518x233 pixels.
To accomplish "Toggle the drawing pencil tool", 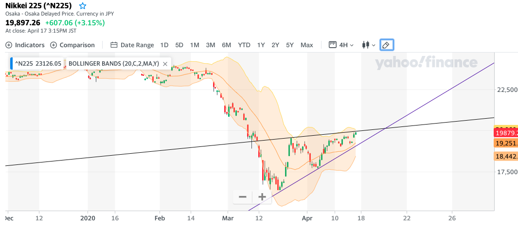I will (x=386, y=45).
